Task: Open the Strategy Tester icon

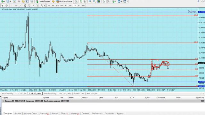Action: pyautogui.click(x=32, y=1)
